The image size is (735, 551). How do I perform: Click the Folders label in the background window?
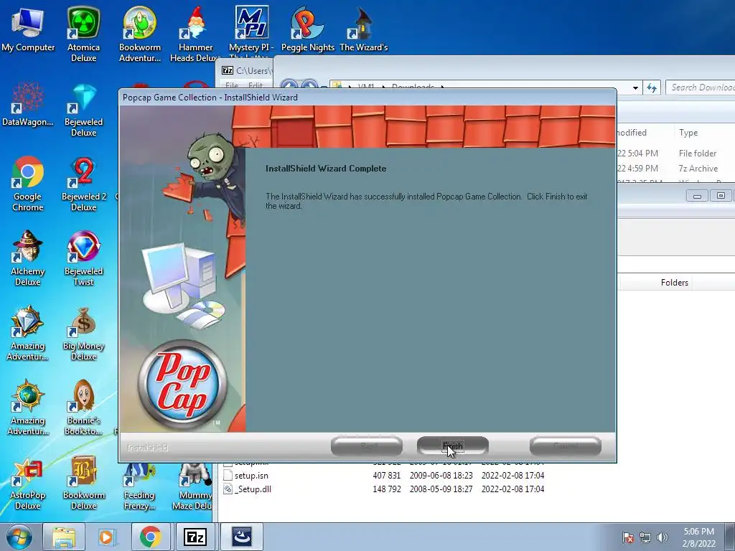[674, 283]
